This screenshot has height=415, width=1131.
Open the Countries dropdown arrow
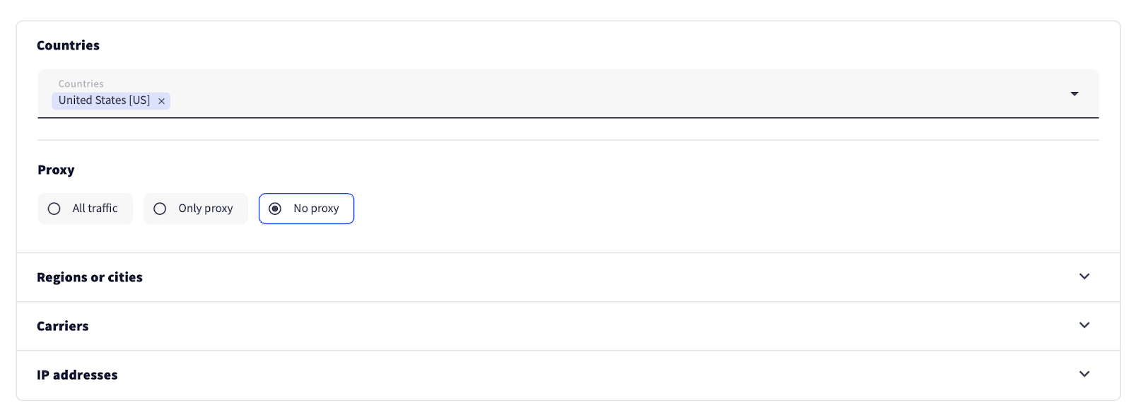coord(1074,93)
